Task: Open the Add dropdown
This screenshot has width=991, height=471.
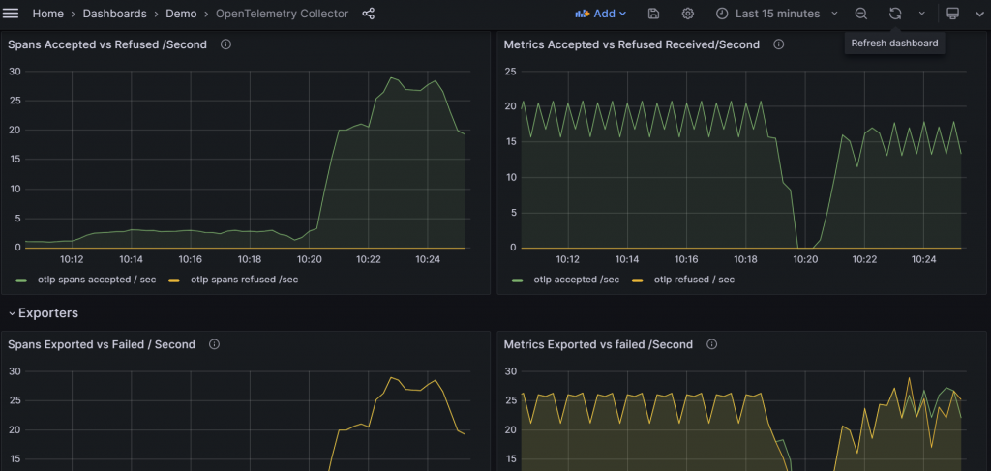Action: click(x=600, y=14)
